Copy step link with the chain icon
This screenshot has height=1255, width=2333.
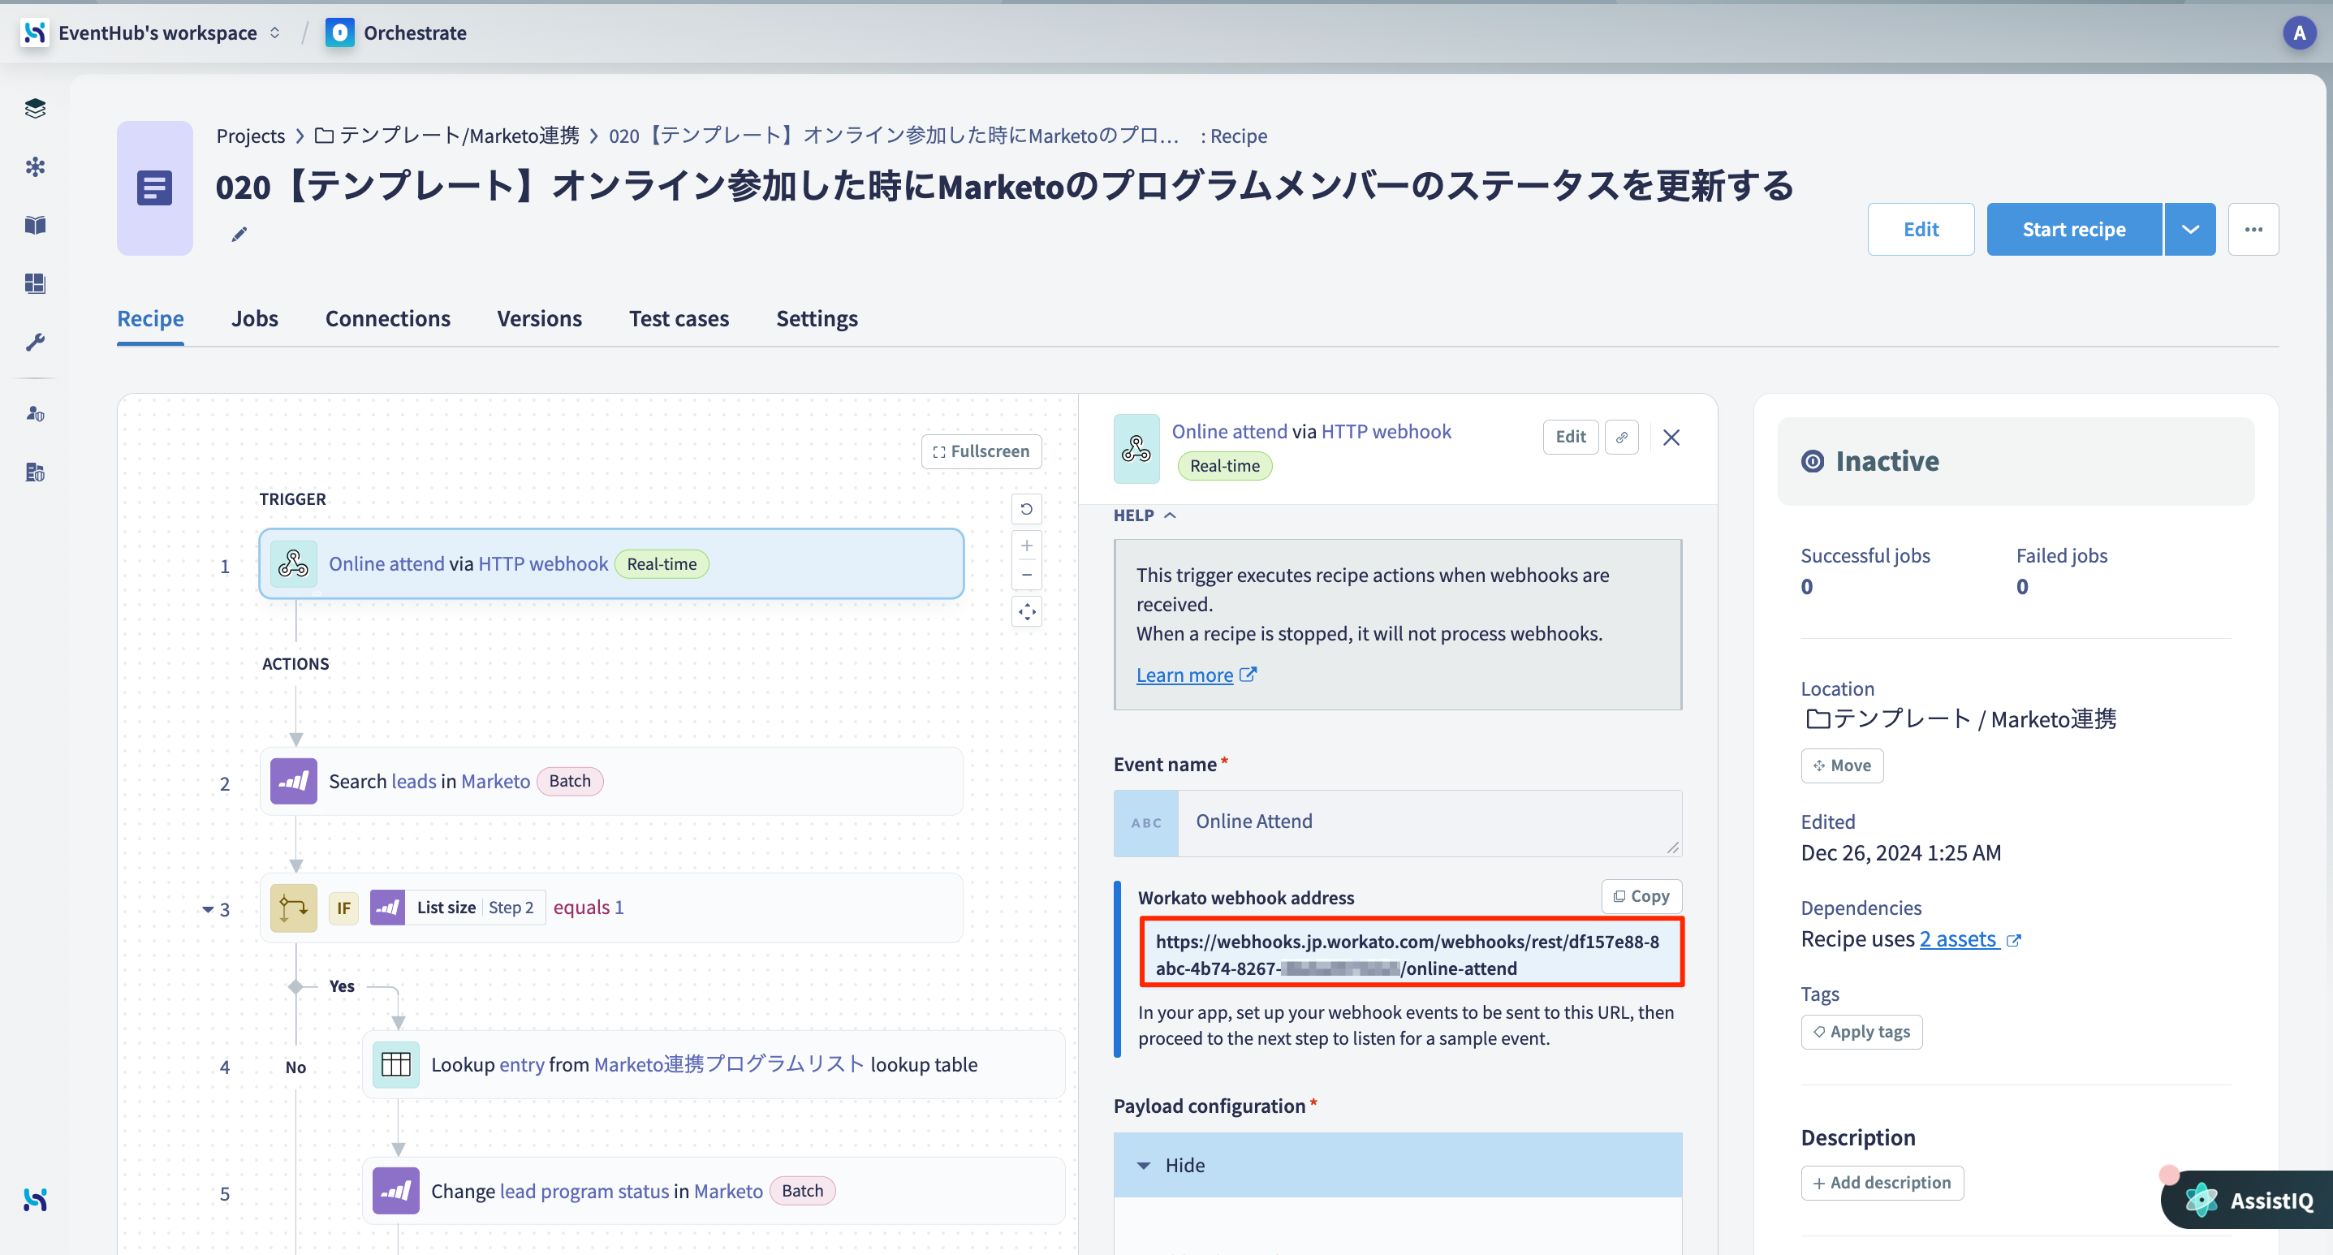(x=1621, y=438)
